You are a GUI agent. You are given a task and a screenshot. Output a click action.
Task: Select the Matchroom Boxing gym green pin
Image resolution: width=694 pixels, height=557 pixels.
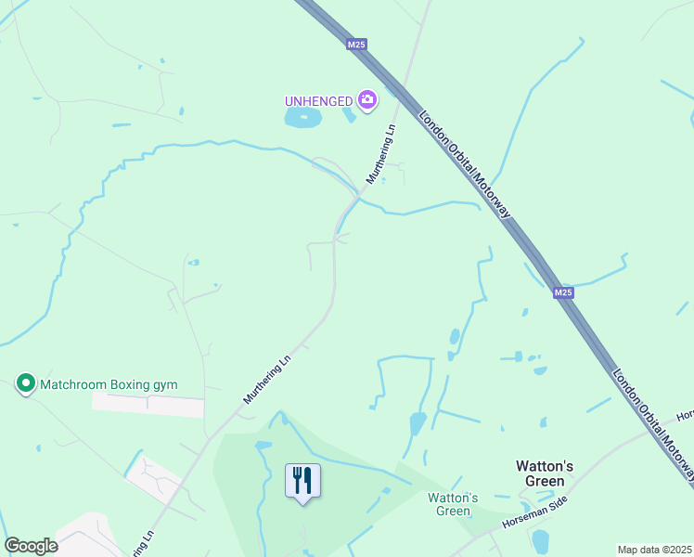(x=26, y=383)
